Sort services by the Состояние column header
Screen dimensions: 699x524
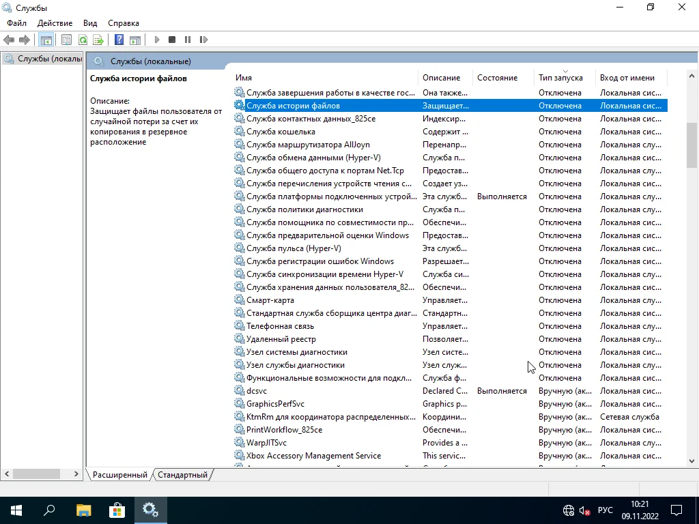click(x=497, y=78)
